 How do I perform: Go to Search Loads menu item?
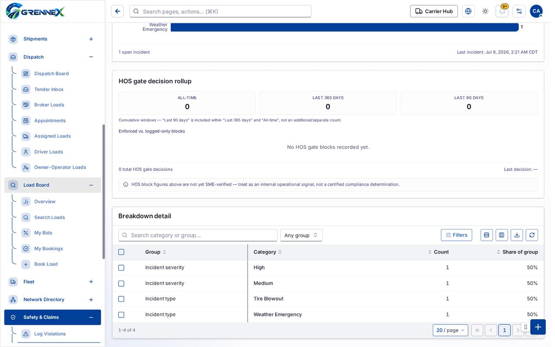[x=49, y=217]
